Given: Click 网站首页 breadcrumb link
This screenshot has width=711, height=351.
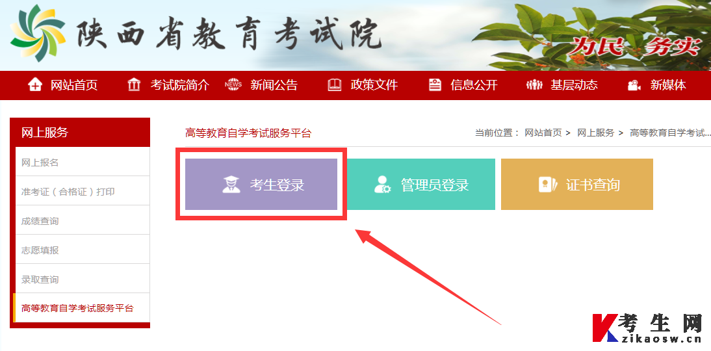Looking at the screenshot, I should [x=543, y=133].
